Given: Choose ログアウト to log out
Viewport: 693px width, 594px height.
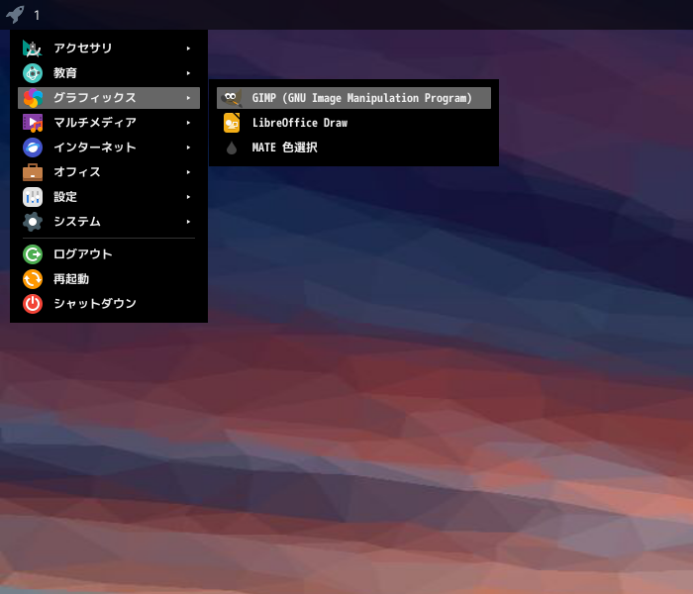Looking at the screenshot, I should pos(109,254).
